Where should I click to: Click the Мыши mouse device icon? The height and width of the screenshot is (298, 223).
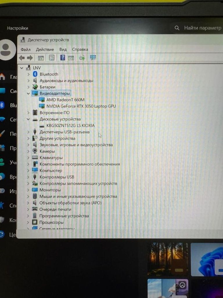(x=35, y=196)
